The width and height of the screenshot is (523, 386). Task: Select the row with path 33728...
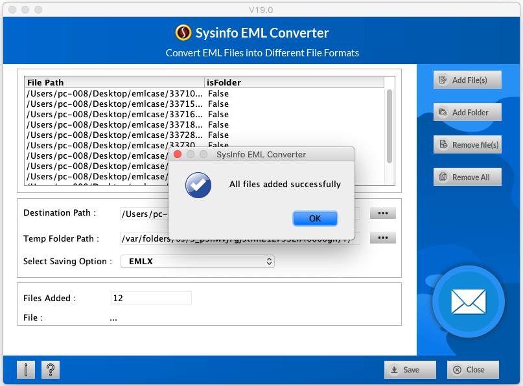tap(204, 135)
